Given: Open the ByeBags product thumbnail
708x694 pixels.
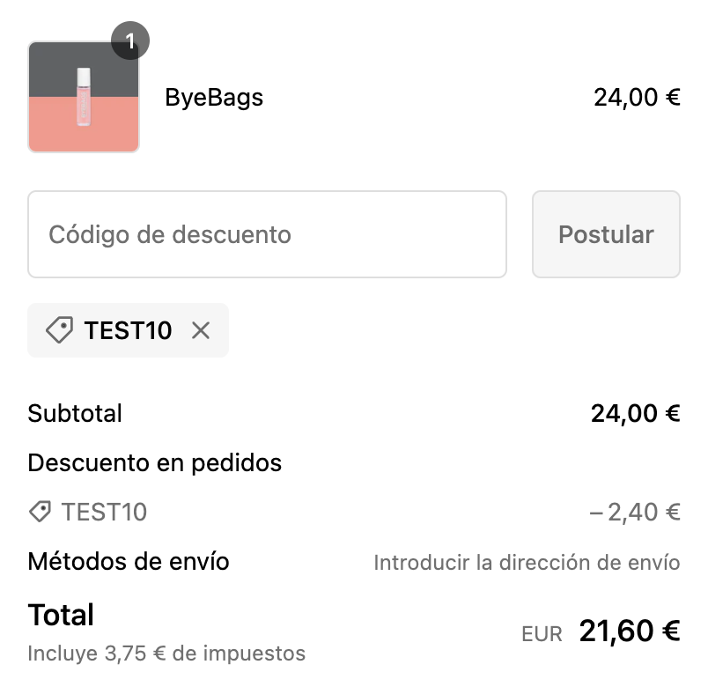Looking at the screenshot, I should click(84, 97).
